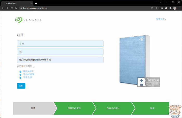Click the email field gemmychang@yahoo.com.tw
The image size is (182, 118).
pyautogui.click(x=60, y=60)
